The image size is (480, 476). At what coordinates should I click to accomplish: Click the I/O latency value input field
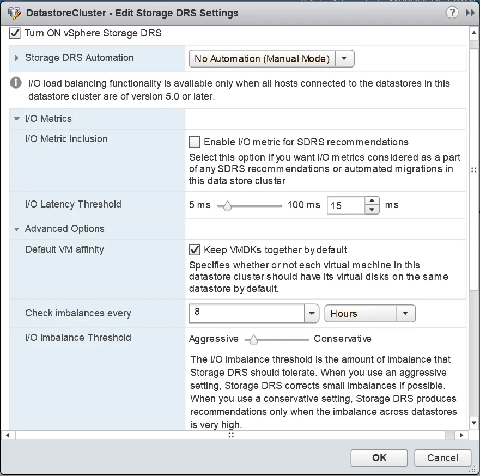345,205
